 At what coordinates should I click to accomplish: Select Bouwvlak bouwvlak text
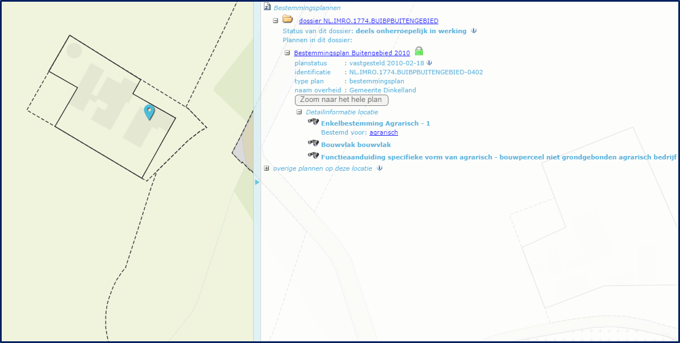(356, 145)
